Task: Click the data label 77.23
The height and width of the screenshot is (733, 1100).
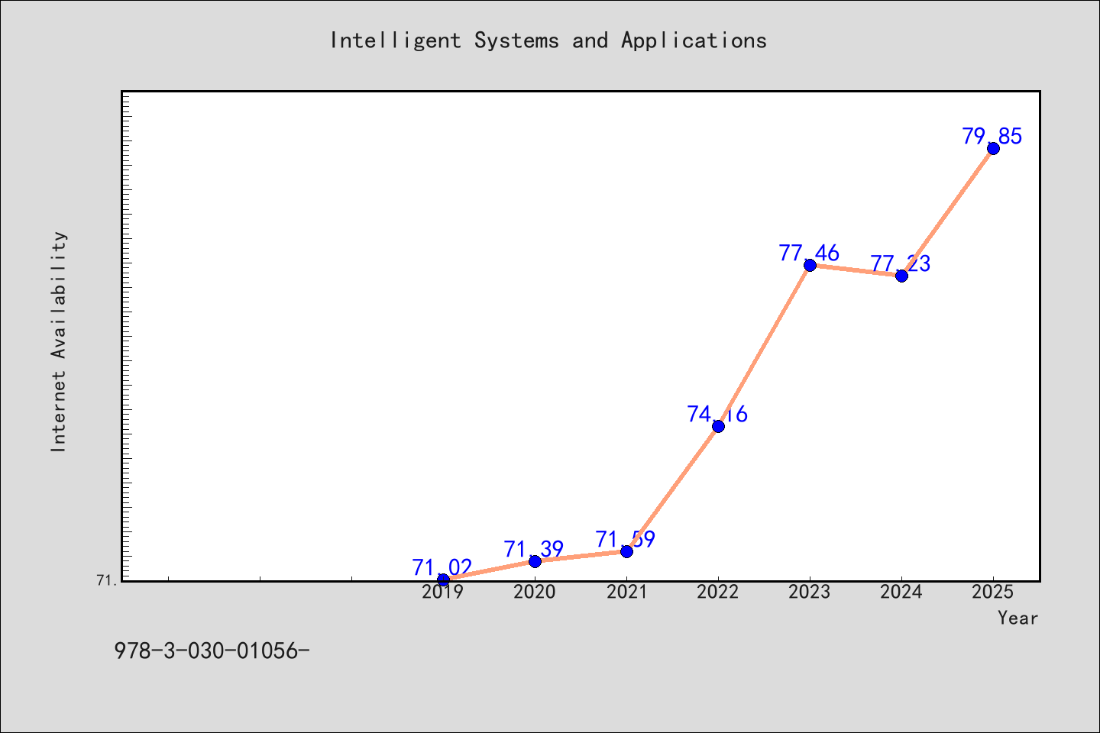Action: (901, 263)
